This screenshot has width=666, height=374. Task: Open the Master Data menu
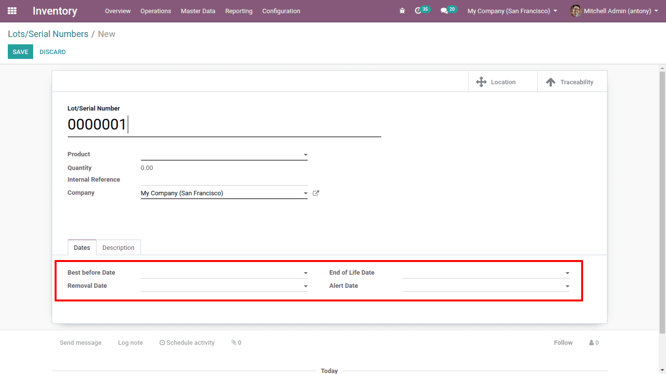(198, 11)
